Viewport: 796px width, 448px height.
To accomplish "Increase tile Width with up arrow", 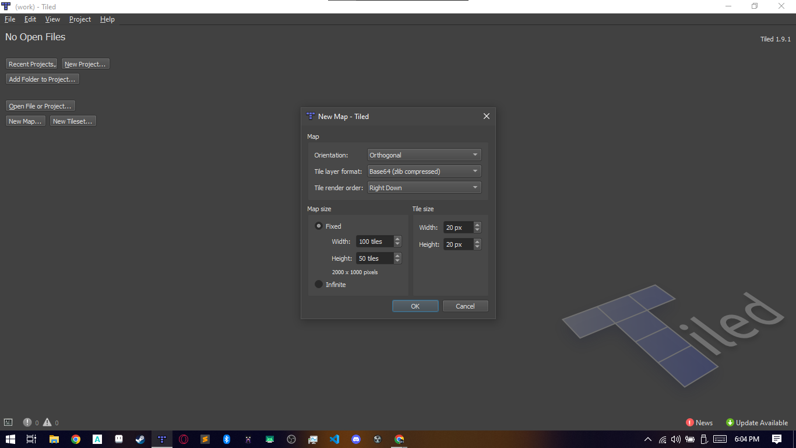I will pos(477,225).
